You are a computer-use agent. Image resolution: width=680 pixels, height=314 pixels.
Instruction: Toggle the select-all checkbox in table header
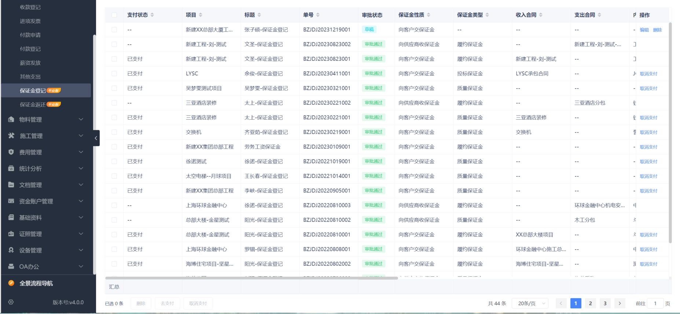(114, 15)
